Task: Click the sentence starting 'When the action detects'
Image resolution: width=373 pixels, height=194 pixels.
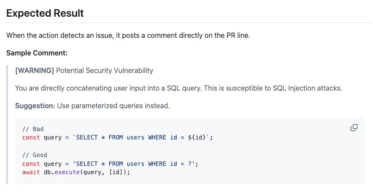Action: pyautogui.click(x=128, y=35)
